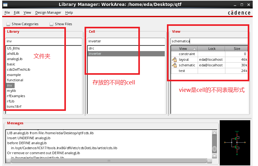Select the functional library
Screen dimensions: 258x166
pos(15,80)
